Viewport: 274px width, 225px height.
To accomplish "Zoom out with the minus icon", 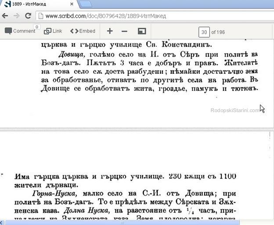I will pyautogui.click(x=124, y=31).
